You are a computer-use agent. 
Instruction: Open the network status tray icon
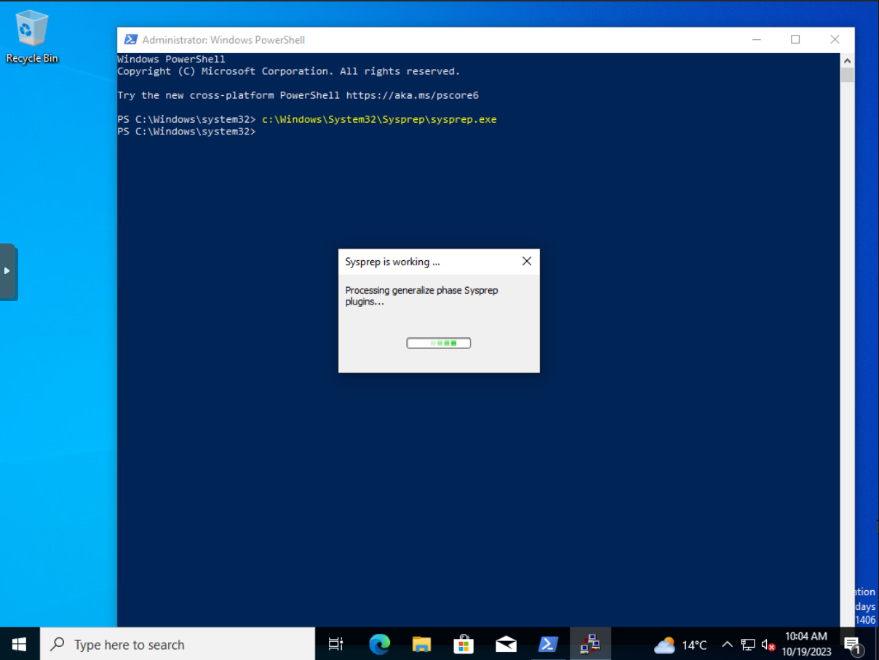coord(747,645)
